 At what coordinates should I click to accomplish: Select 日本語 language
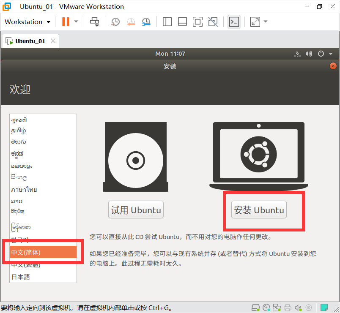[x=43, y=277]
